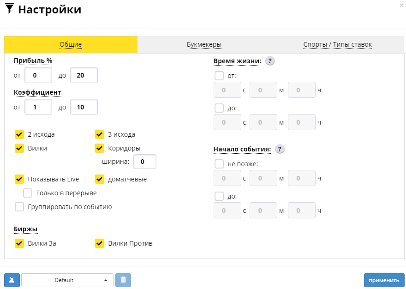Uncheck the 2 исхода checkbox
Screen dimensions: 406x289
(19, 134)
